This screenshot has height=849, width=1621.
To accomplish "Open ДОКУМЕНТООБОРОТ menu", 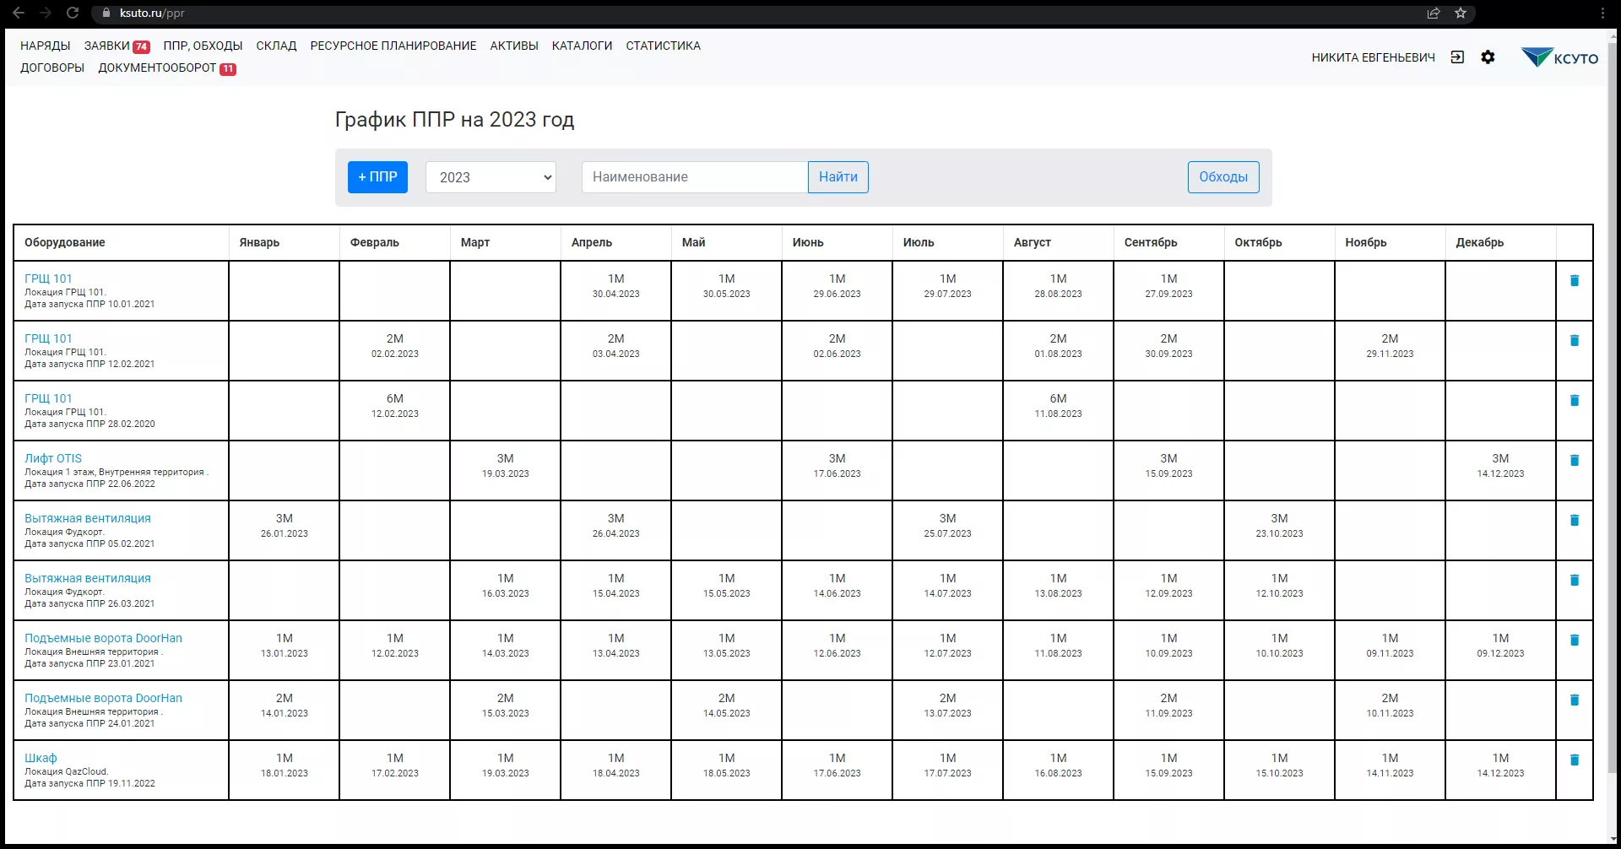I will [x=157, y=68].
